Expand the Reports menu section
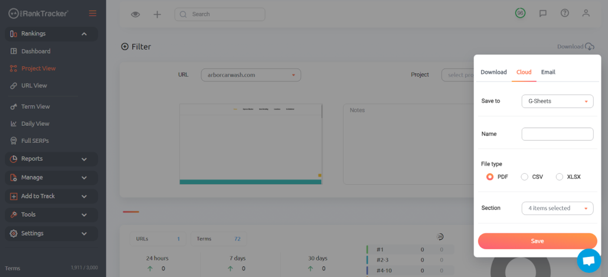Screen dimensions: 608x277 (51, 159)
